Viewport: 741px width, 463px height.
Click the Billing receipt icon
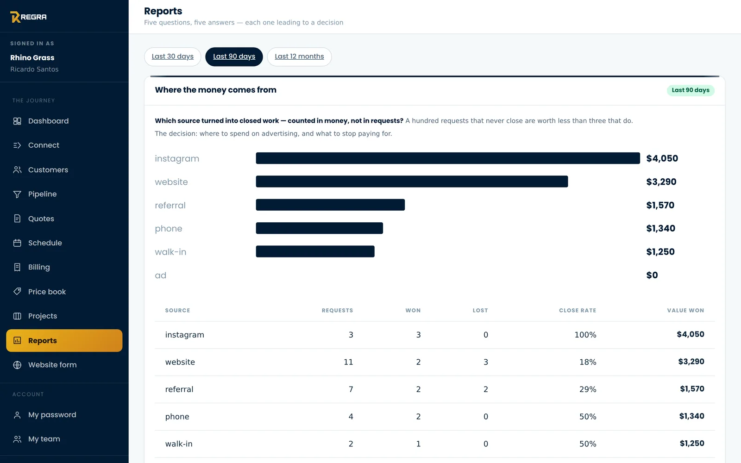[x=17, y=267]
